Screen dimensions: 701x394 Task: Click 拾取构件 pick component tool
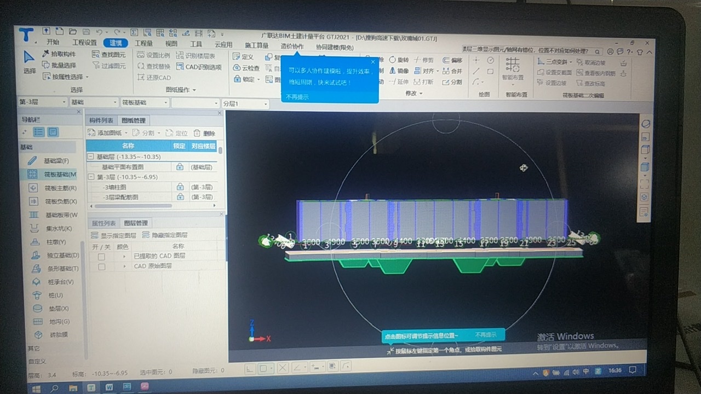pos(59,54)
